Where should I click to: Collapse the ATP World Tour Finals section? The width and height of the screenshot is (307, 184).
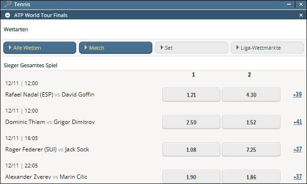[8, 15]
